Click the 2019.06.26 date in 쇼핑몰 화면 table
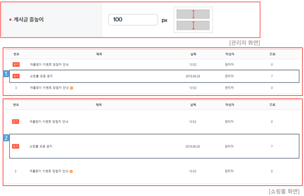The image size is (304, 196). 192,146
